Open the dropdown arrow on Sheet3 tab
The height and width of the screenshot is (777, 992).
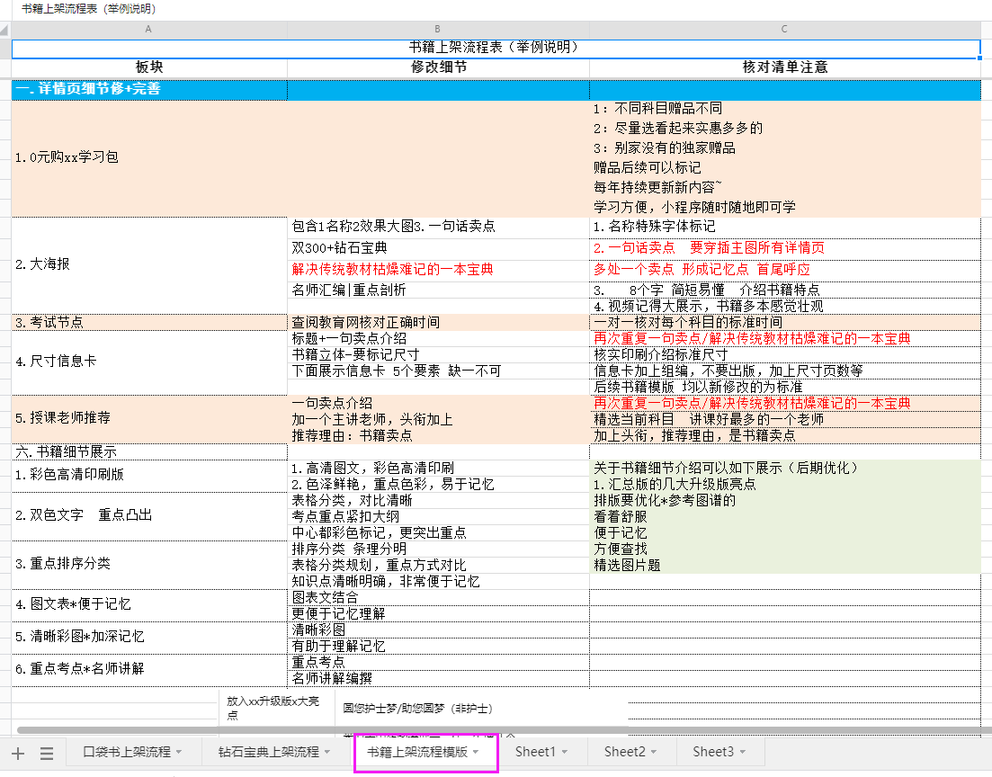[x=742, y=753]
